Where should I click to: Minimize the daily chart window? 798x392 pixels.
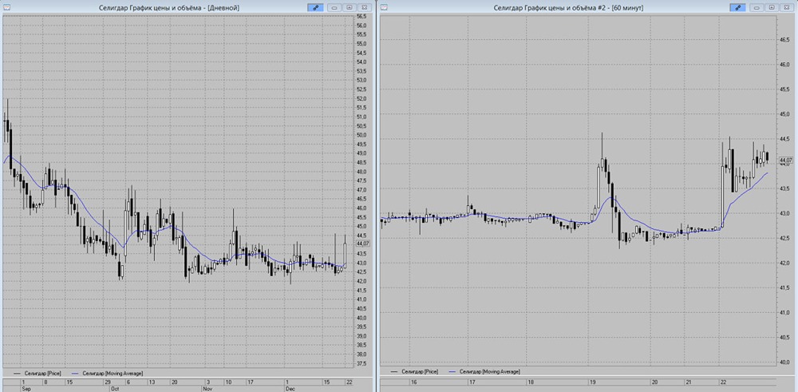(x=335, y=7)
